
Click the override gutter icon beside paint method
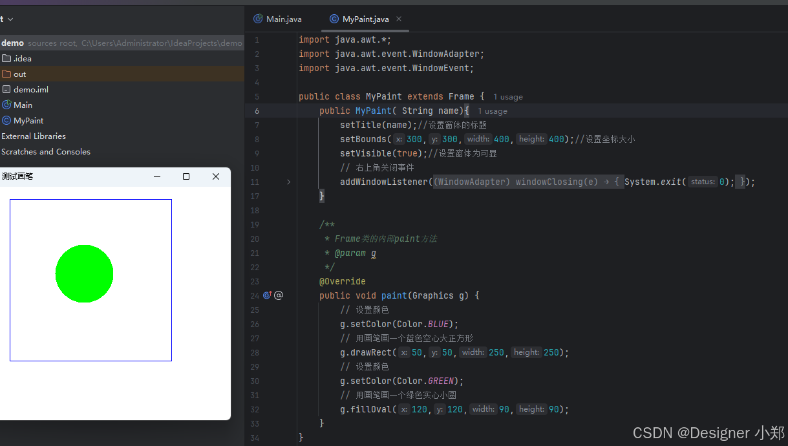267,295
